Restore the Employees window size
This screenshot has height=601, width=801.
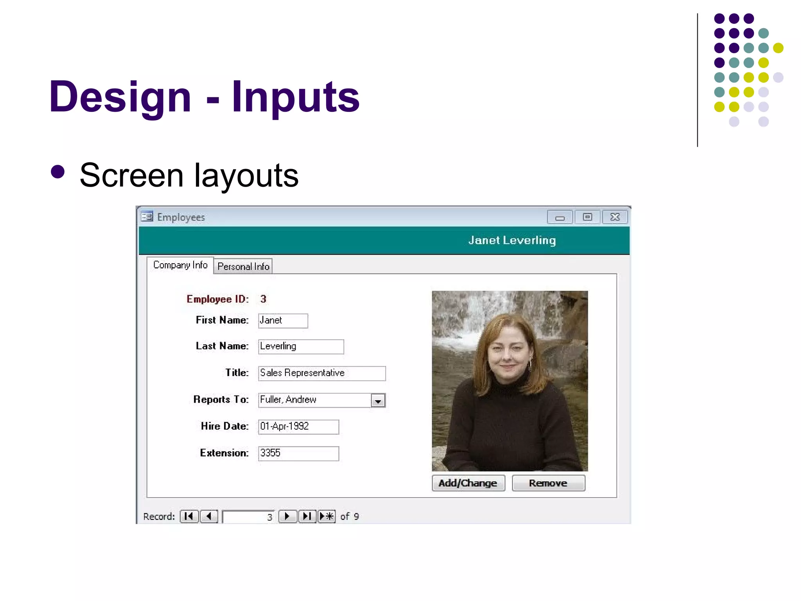587,217
